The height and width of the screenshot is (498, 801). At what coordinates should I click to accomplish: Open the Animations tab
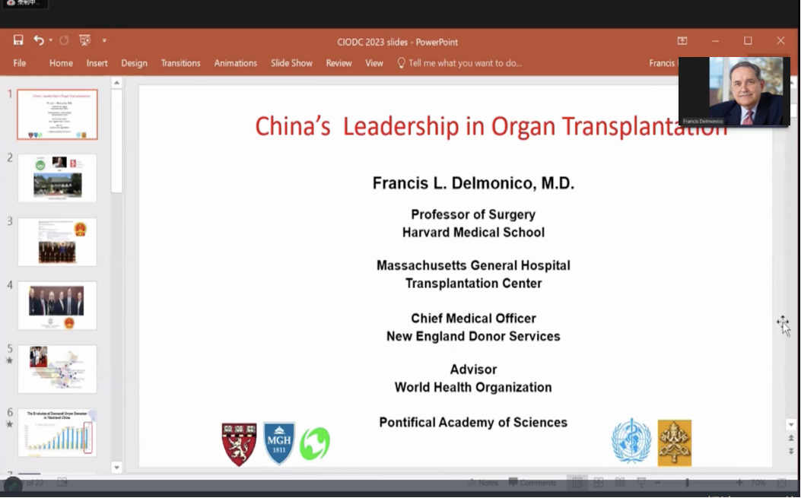click(236, 63)
